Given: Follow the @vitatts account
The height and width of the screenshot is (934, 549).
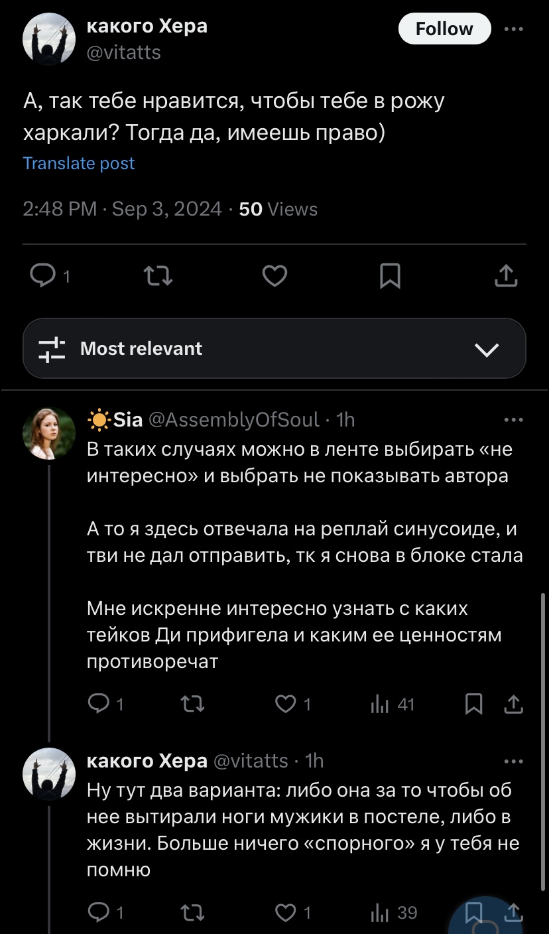Looking at the screenshot, I should coord(444,29).
